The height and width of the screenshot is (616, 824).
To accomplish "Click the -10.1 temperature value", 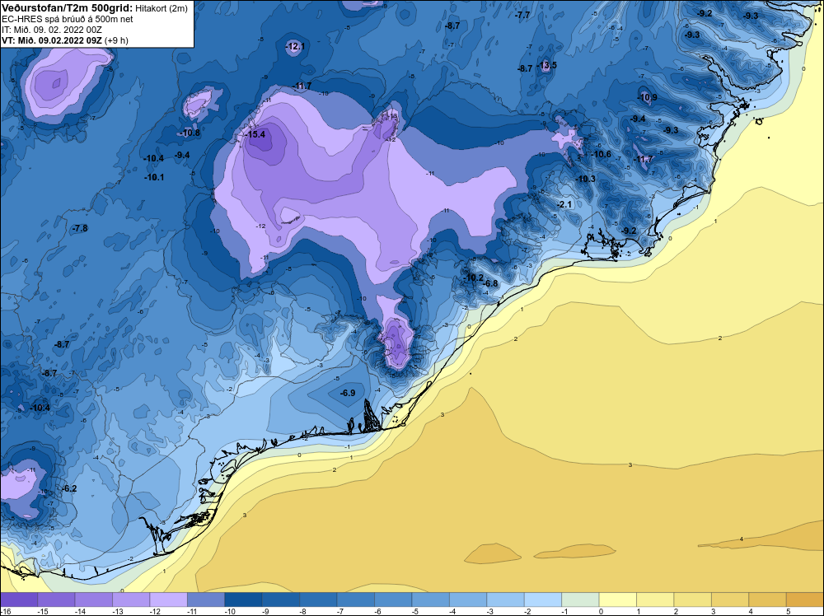I will point(154,178).
